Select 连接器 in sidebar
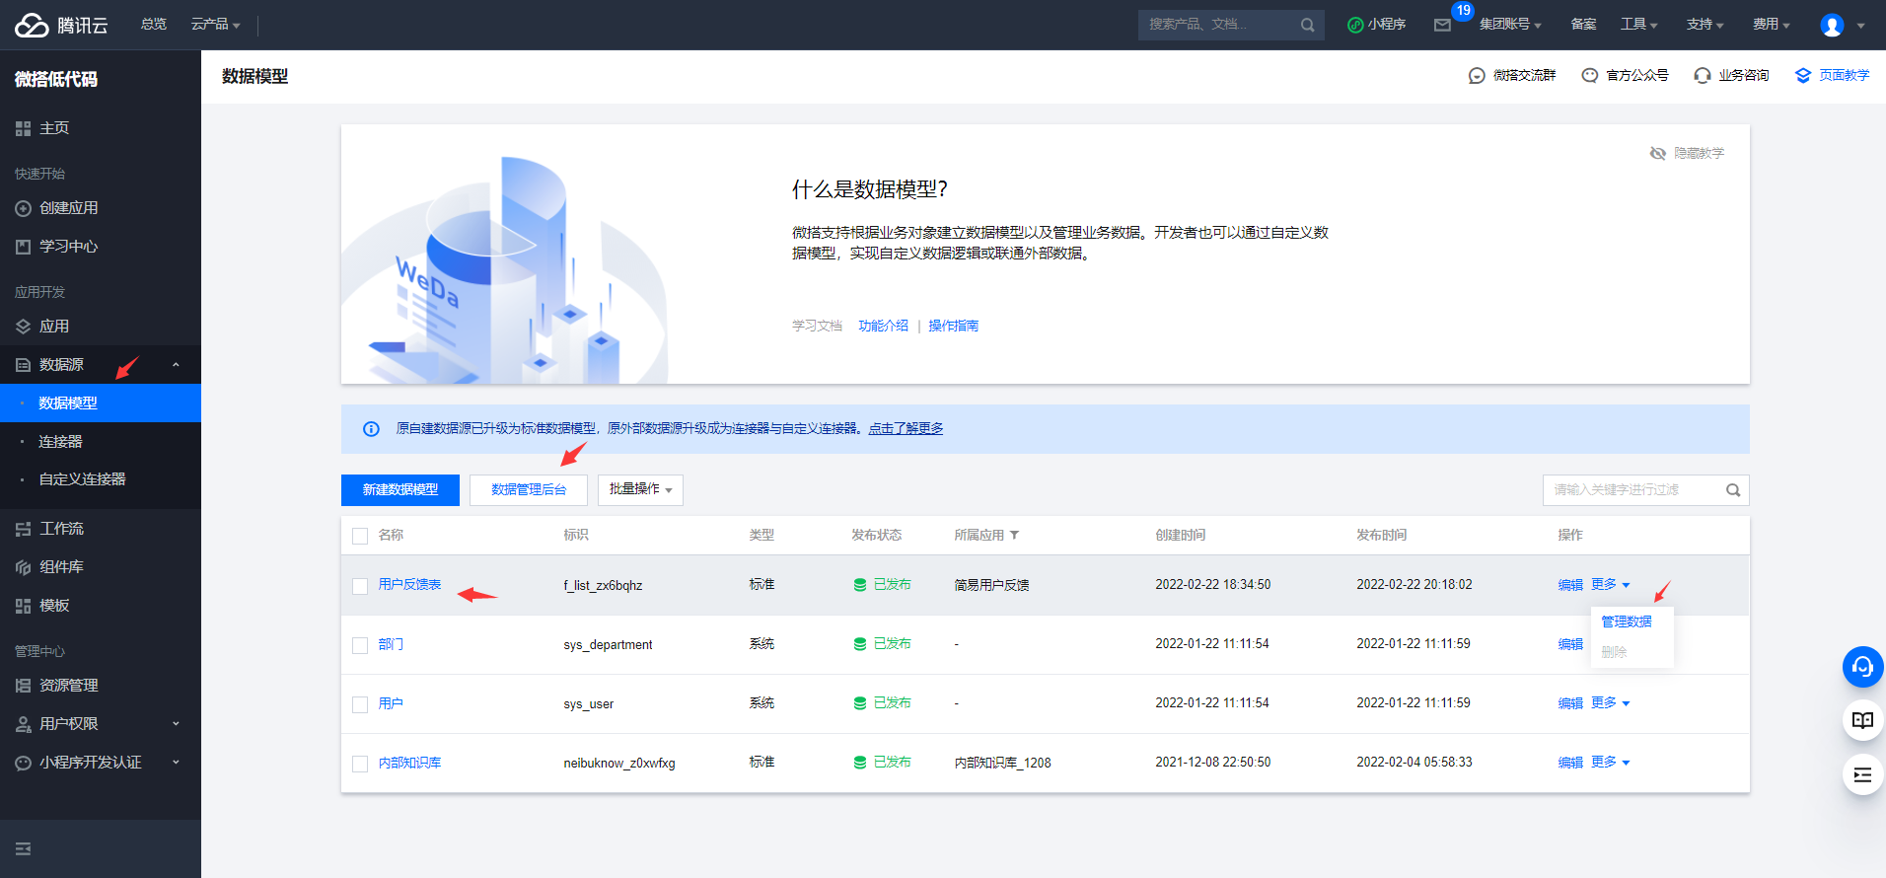This screenshot has height=878, width=1886. click(x=101, y=441)
